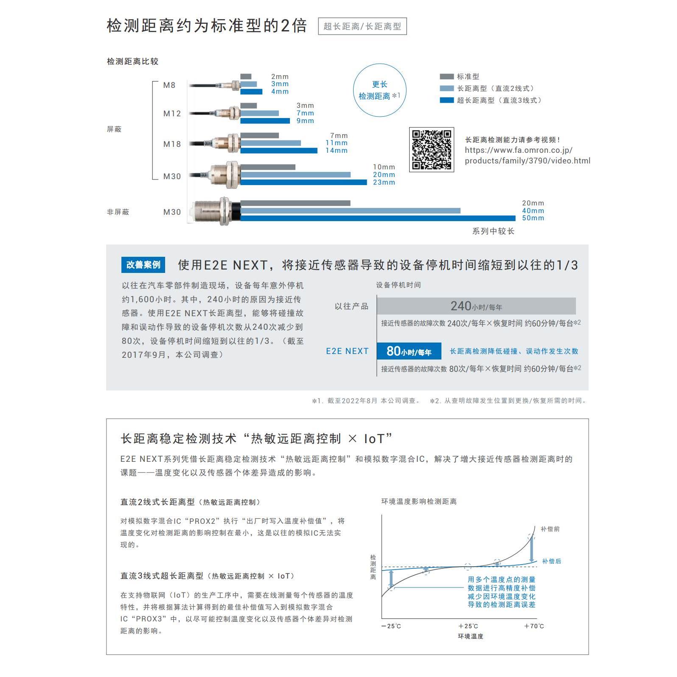This screenshot has height=677, width=677.
Task: Click the M30 unshielded 50mm dark blue bar
Action: pos(378,218)
